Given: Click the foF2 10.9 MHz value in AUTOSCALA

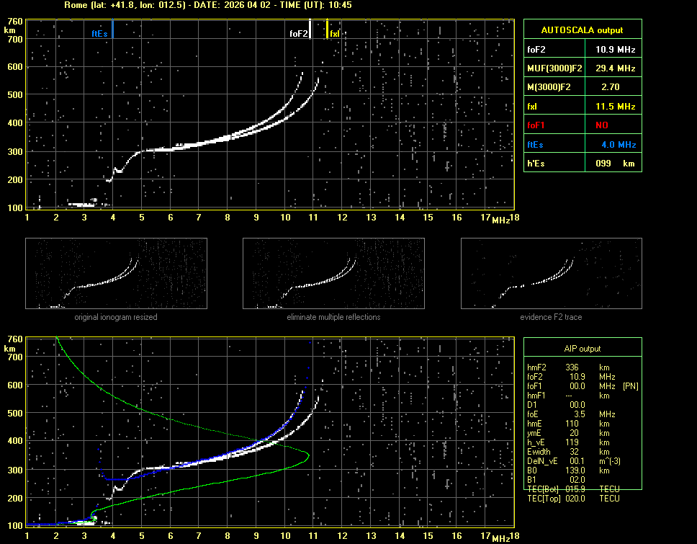Looking at the screenshot, I should point(615,50).
